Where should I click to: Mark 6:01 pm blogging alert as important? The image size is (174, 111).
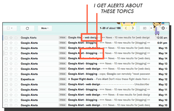tap(16, 43)
